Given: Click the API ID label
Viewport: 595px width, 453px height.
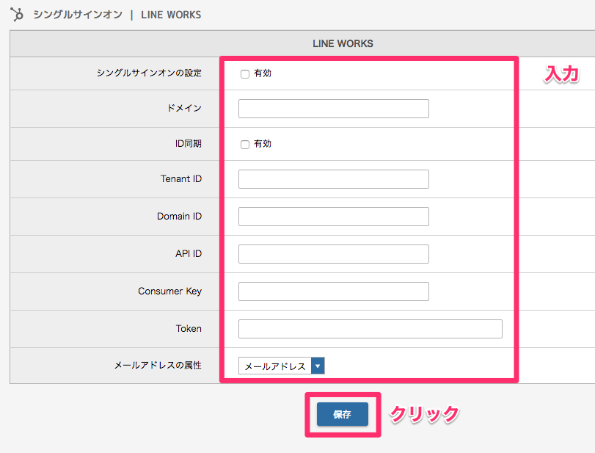Looking at the screenshot, I should coord(189,253).
